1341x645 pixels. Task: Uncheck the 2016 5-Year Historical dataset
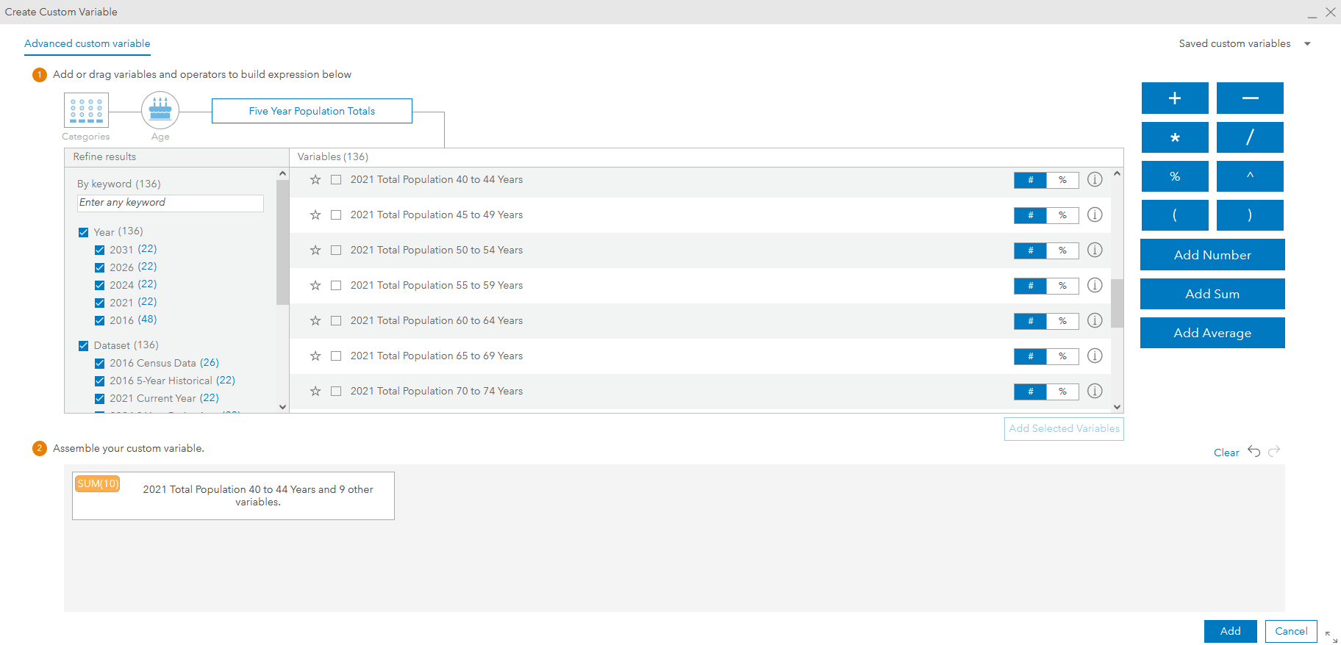tap(99, 381)
